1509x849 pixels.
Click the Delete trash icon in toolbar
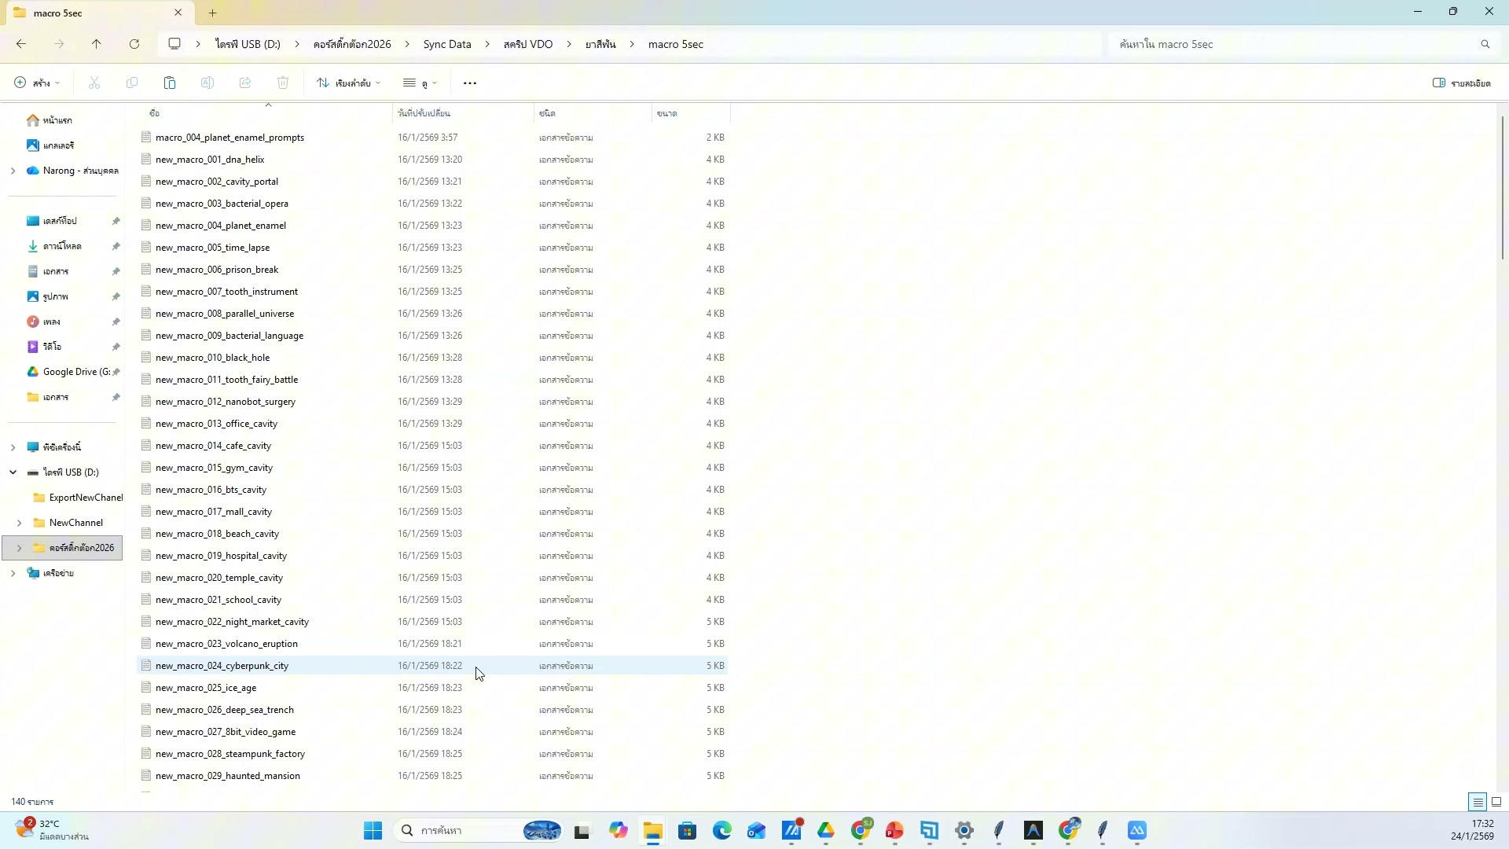point(283,83)
